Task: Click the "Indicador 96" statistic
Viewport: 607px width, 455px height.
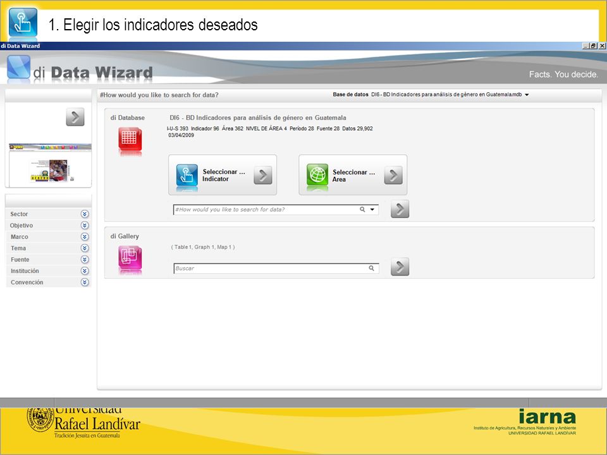Action: 205,128
